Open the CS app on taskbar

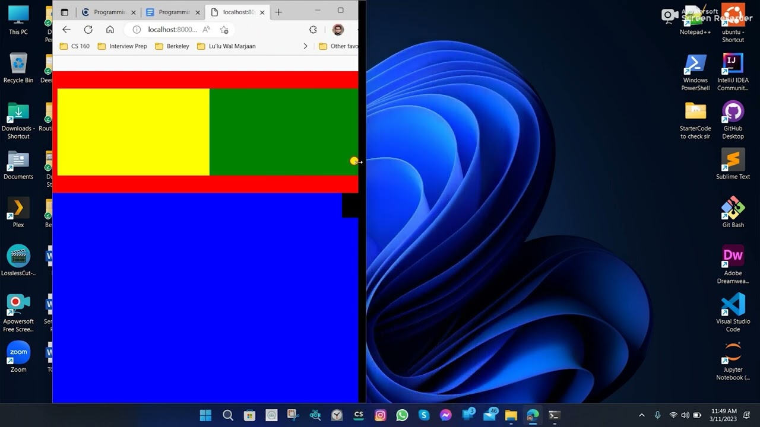click(359, 415)
